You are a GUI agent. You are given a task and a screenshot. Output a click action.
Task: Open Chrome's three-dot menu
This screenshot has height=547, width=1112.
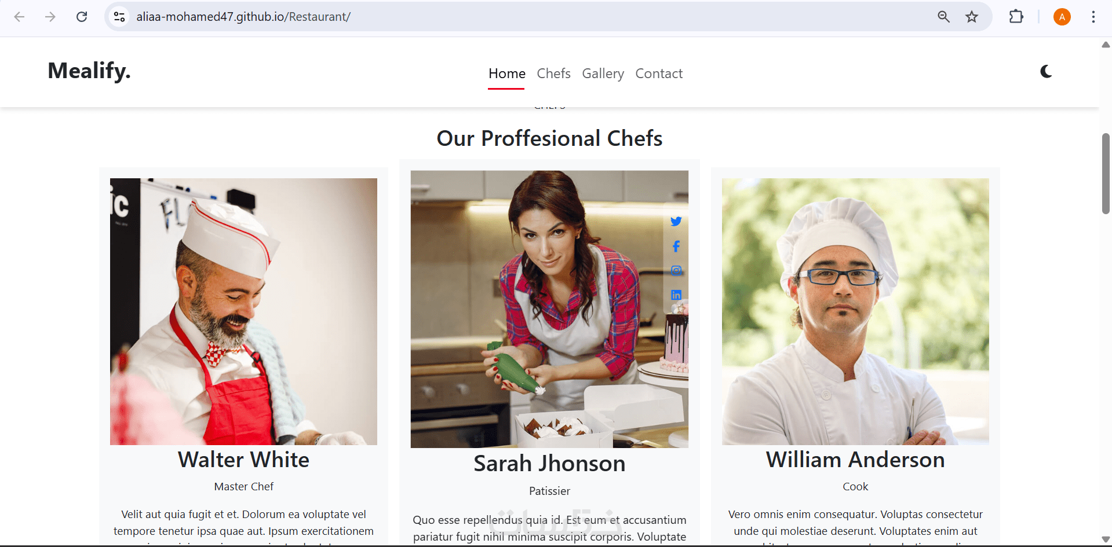click(1093, 17)
